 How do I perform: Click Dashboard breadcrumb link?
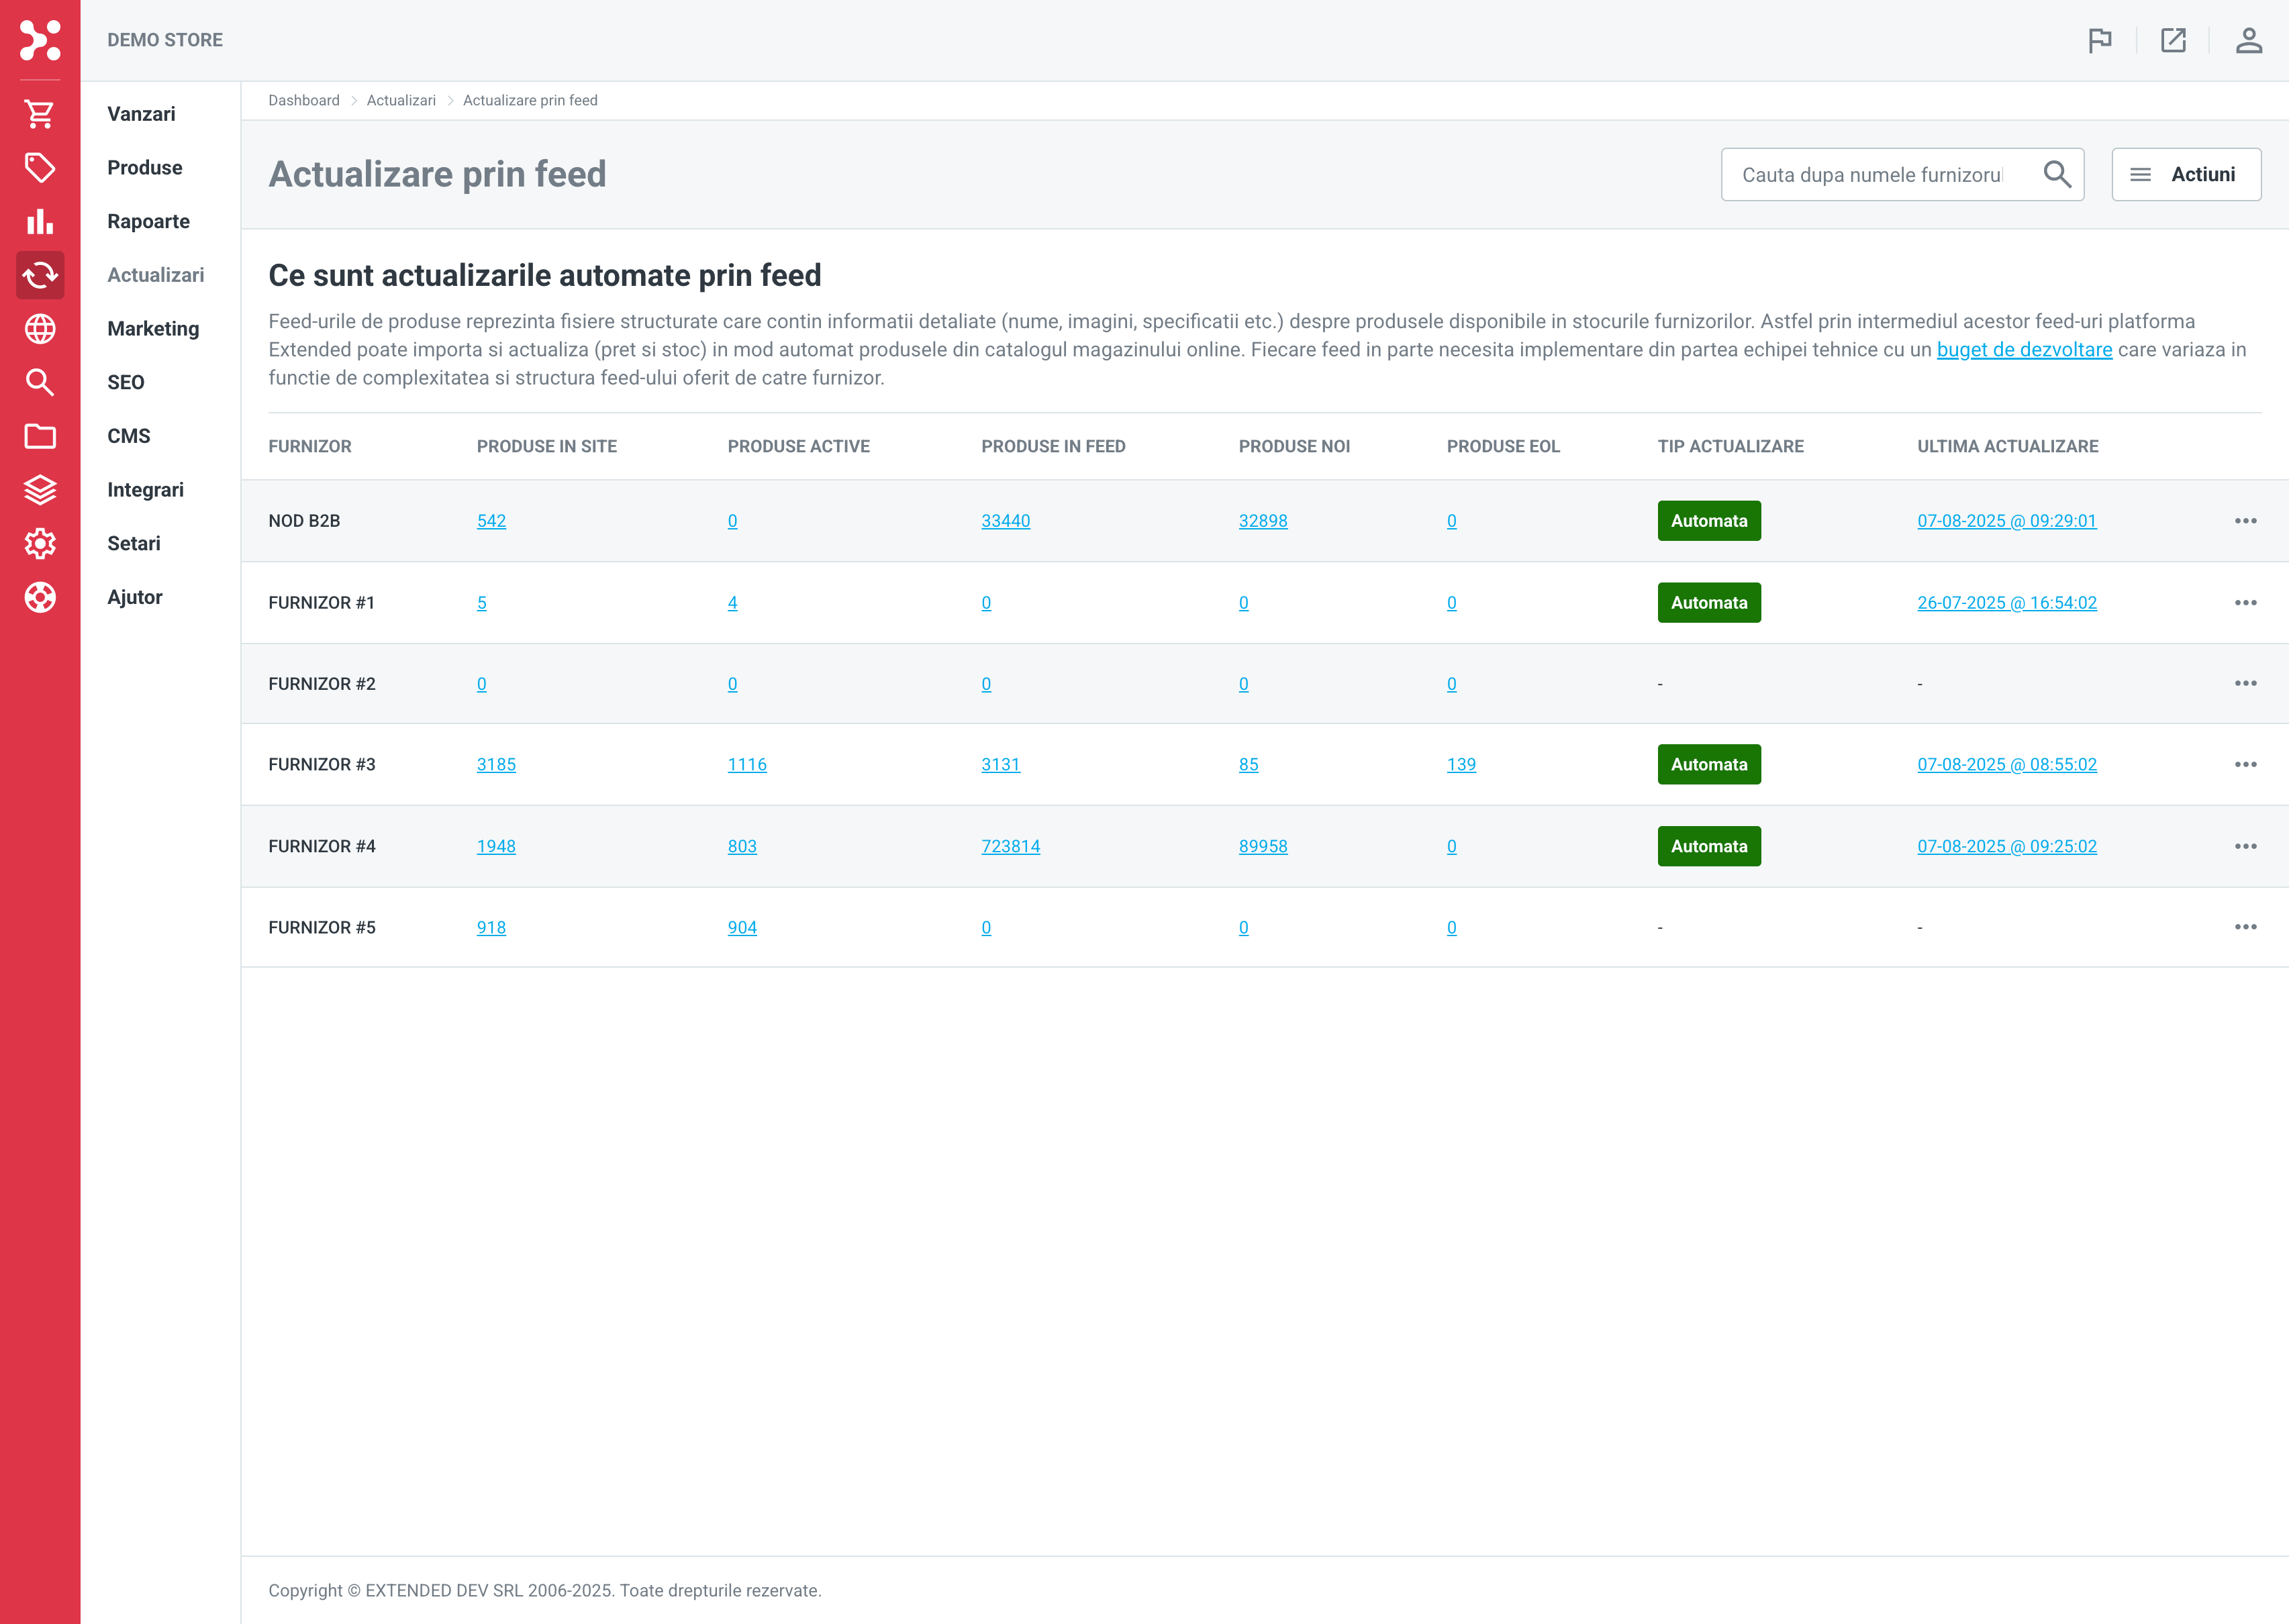[304, 100]
